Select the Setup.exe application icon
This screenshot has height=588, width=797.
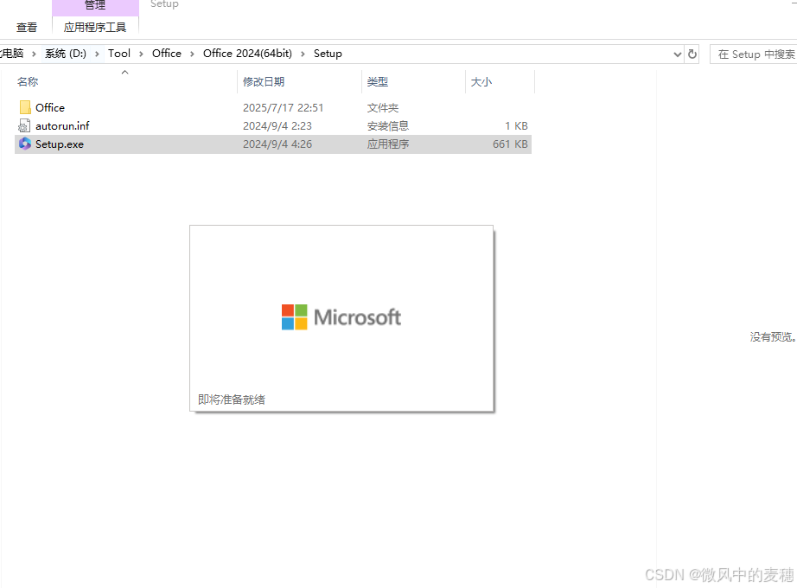tap(25, 144)
